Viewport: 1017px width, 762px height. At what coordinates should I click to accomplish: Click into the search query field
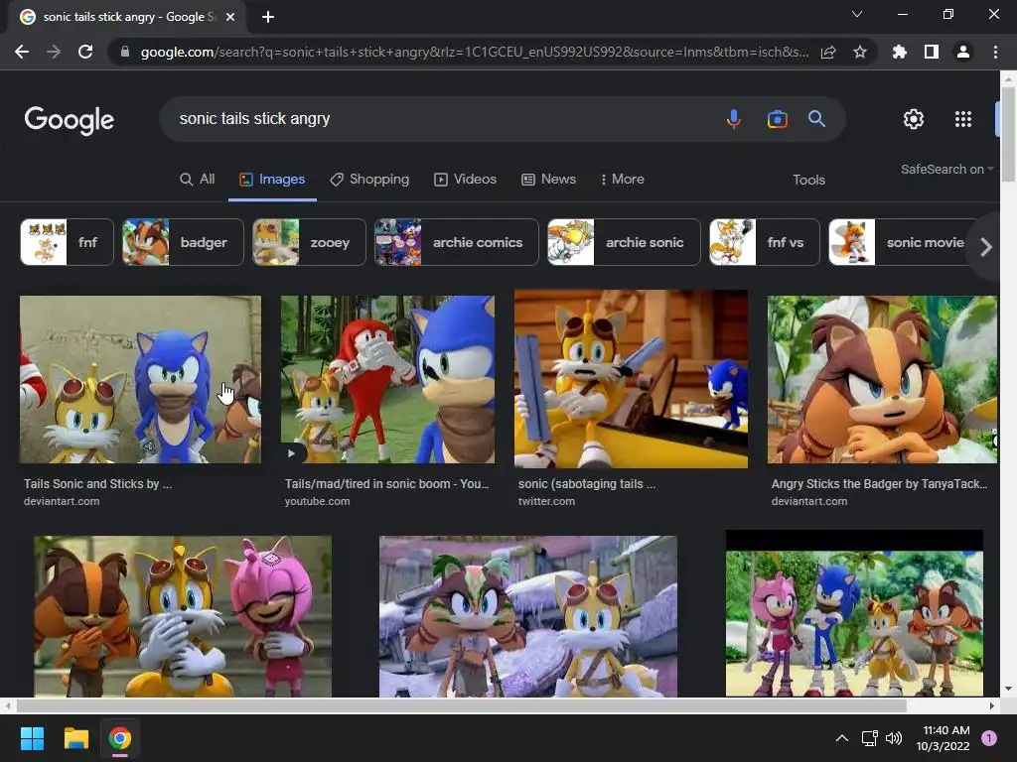441,119
